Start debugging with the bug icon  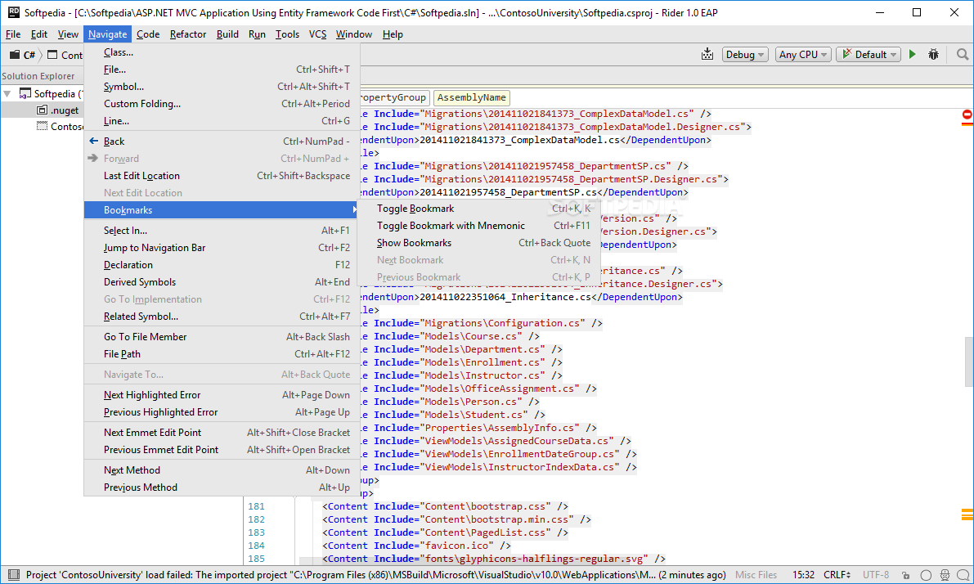933,55
